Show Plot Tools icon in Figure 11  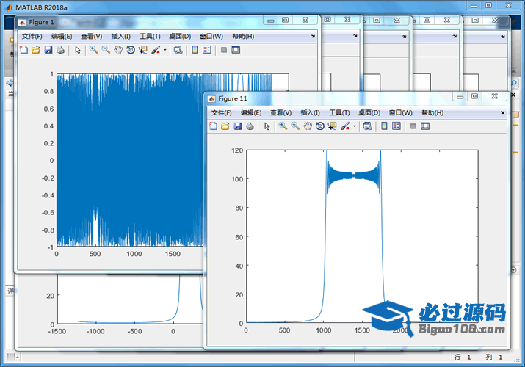(425, 126)
